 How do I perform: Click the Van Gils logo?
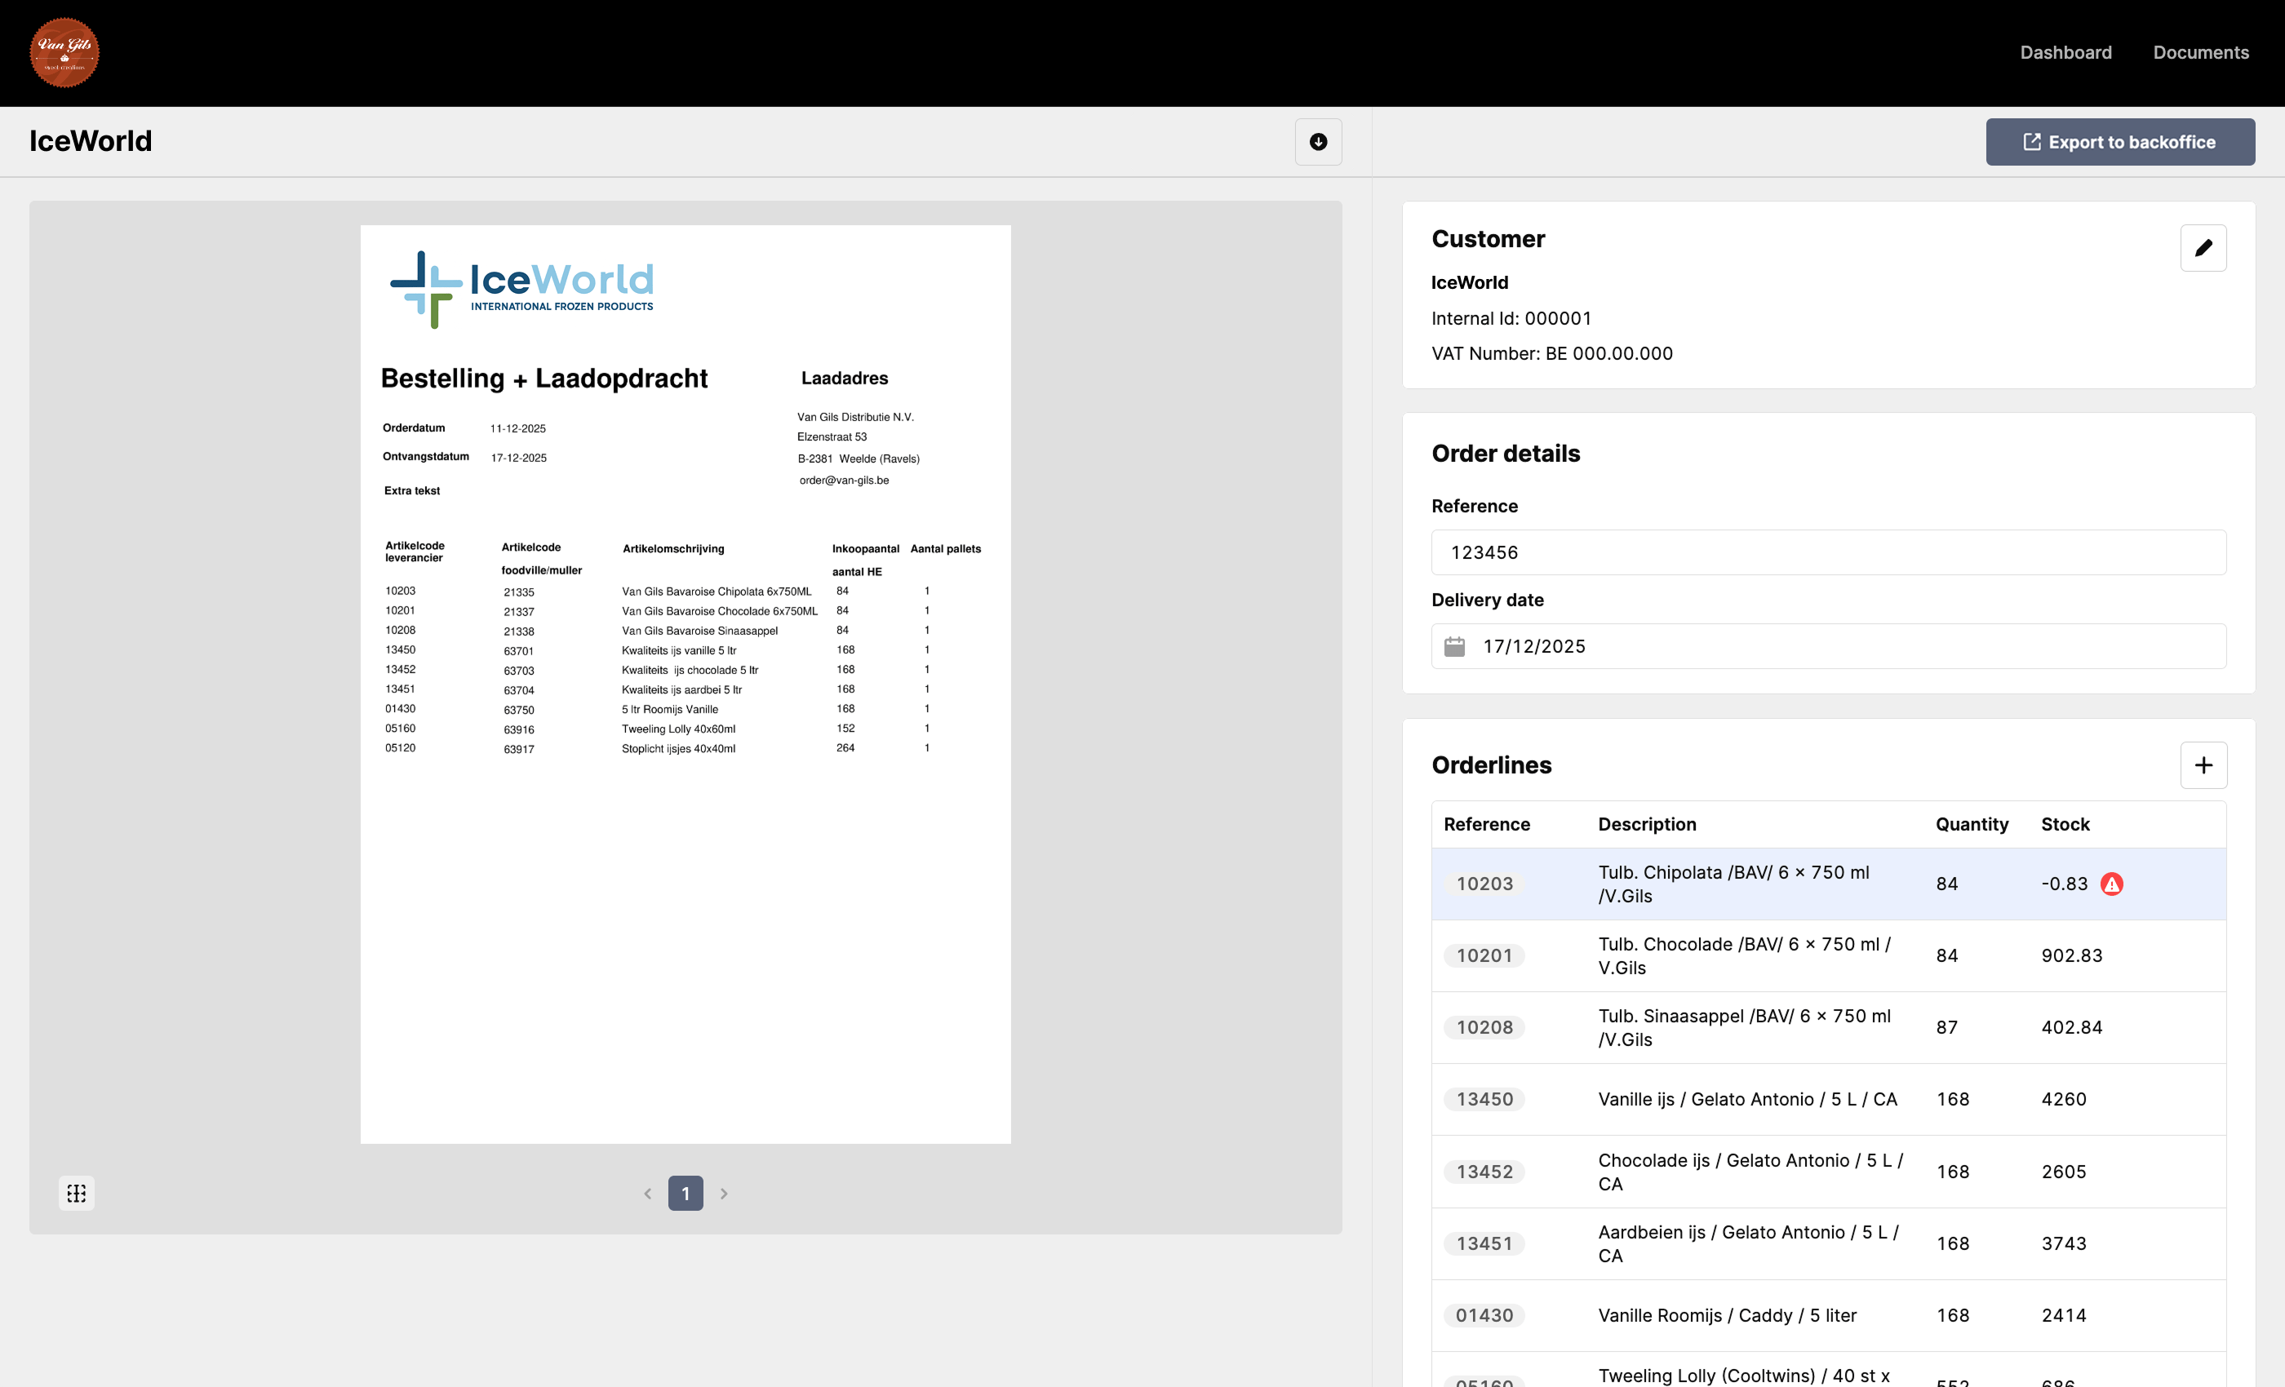coord(64,53)
